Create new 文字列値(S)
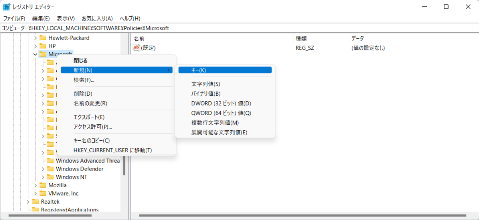479x220 pixels. pos(225,84)
